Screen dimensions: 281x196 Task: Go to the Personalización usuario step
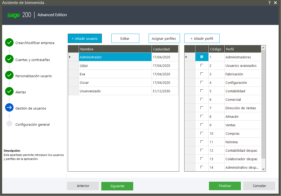coord(33,76)
